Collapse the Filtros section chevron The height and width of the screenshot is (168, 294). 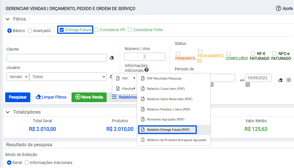coord(8,19)
